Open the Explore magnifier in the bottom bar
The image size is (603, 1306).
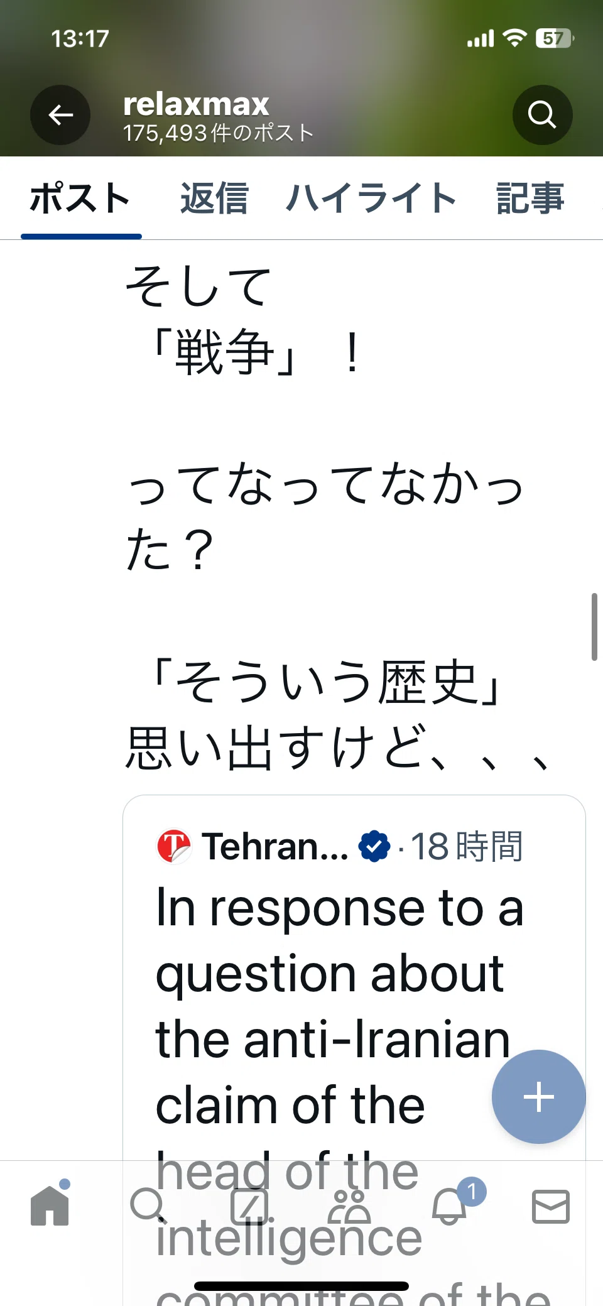148,1207
